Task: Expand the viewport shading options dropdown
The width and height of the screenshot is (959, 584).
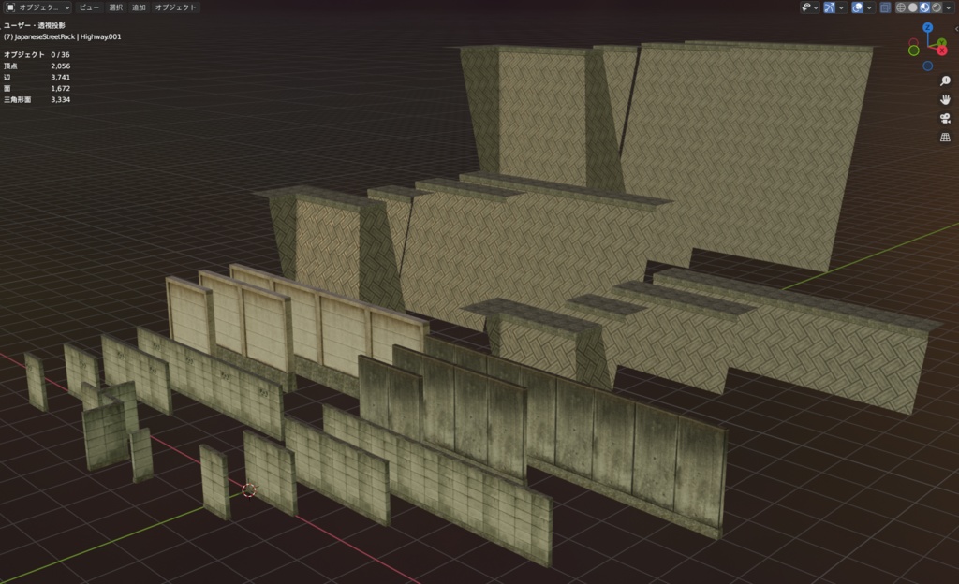Action: 949,7
